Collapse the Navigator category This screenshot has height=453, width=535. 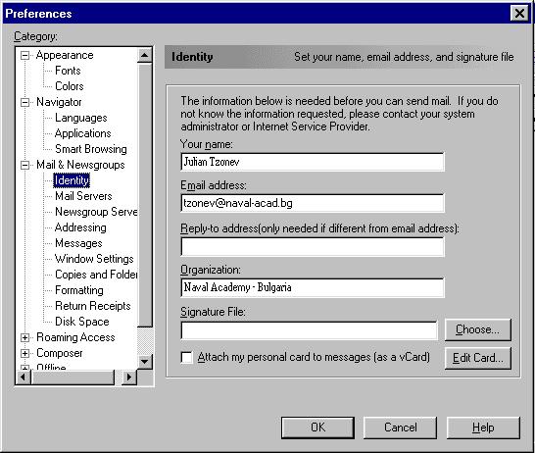coord(24,102)
